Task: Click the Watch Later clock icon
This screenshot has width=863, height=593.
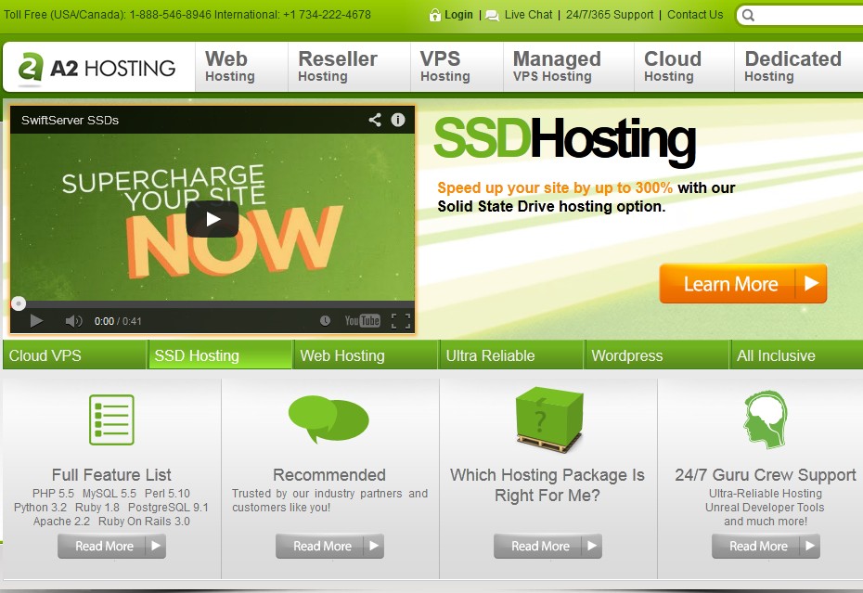Action: pos(326,320)
